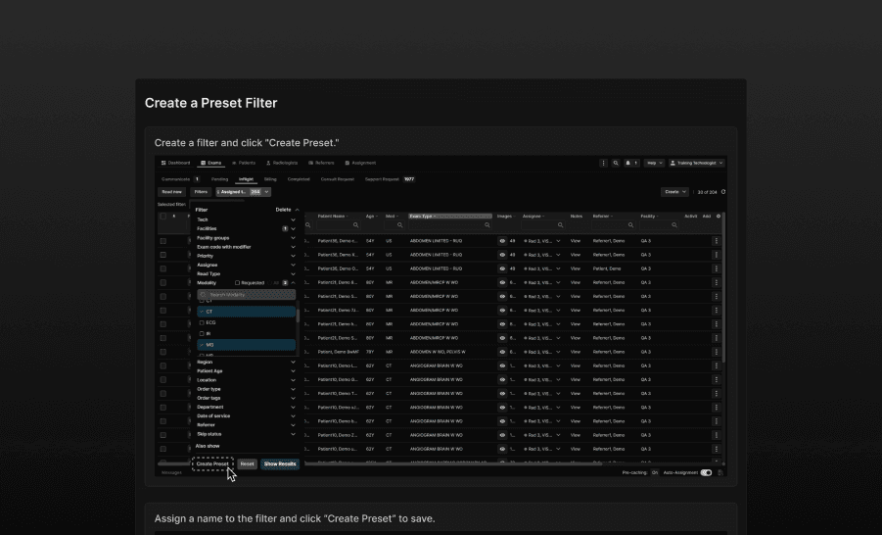Image resolution: width=882 pixels, height=535 pixels.
Task: Click the search icon in Exam Type filter
Action: [x=487, y=225]
